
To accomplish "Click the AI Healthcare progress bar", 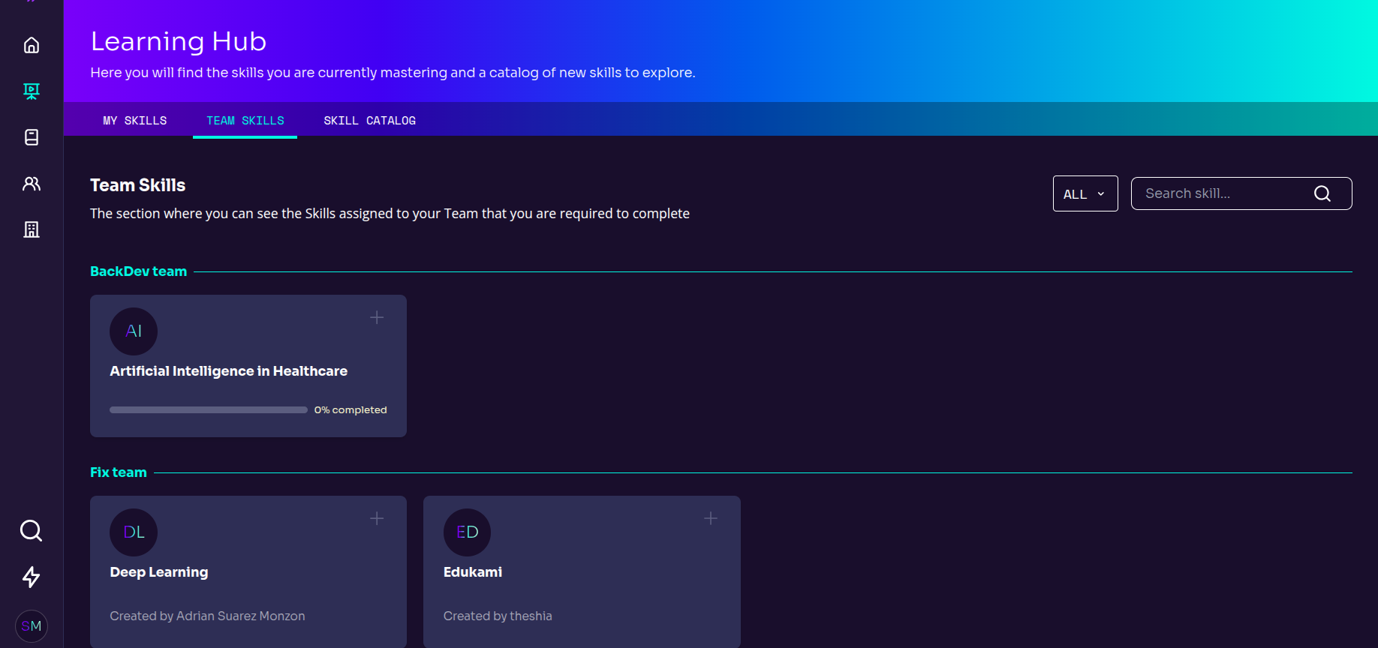I will 209,410.
